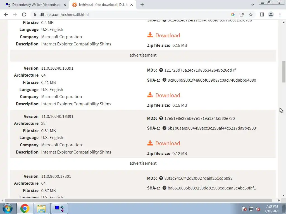Click download icon for 32-bit 0.31 MB file
The image size is (286, 214).
pyautogui.click(x=150, y=143)
